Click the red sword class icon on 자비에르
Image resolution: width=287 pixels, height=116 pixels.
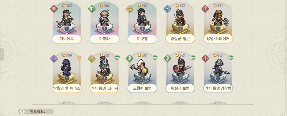pos(54,9)
